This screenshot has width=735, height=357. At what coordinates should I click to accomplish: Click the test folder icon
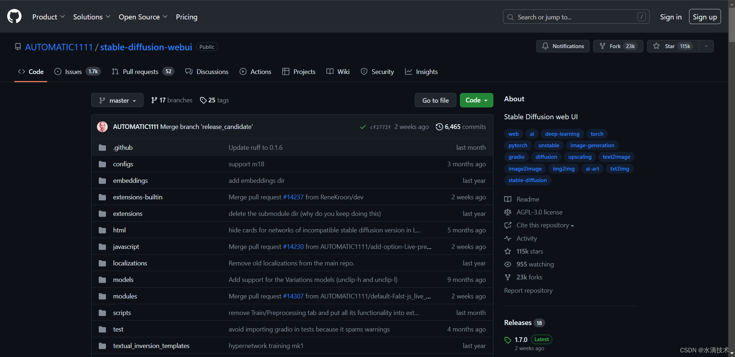(x=102, y=329)
